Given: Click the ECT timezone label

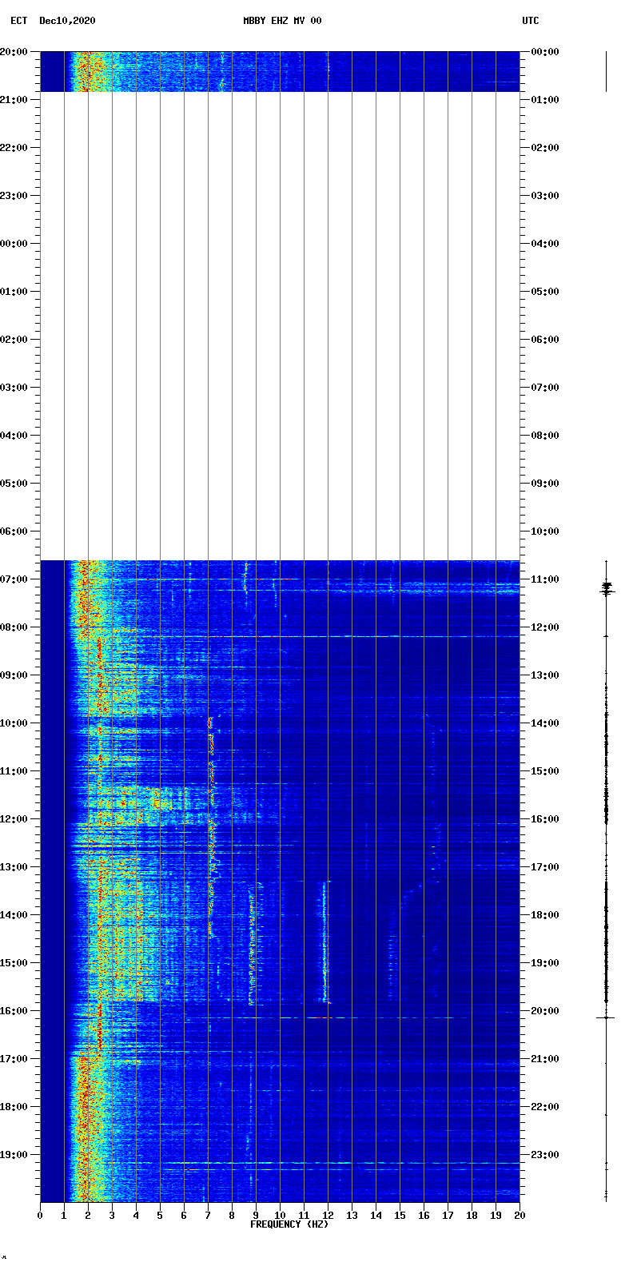Looking at the screenshot, I should pyautogui.click(x=18, y=21).
